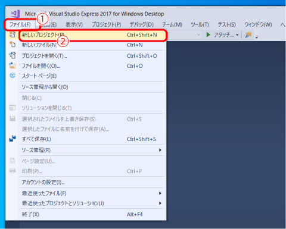Click the find in files toolbar icon
The width and height of the screenshot is (286, 229).
(248, 35)
